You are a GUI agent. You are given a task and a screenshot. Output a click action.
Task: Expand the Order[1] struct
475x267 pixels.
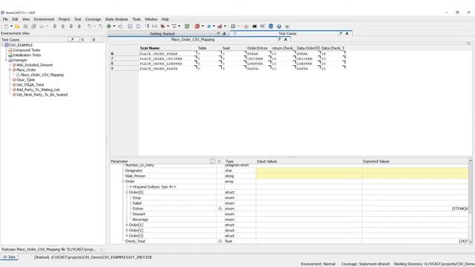point(127,225)
